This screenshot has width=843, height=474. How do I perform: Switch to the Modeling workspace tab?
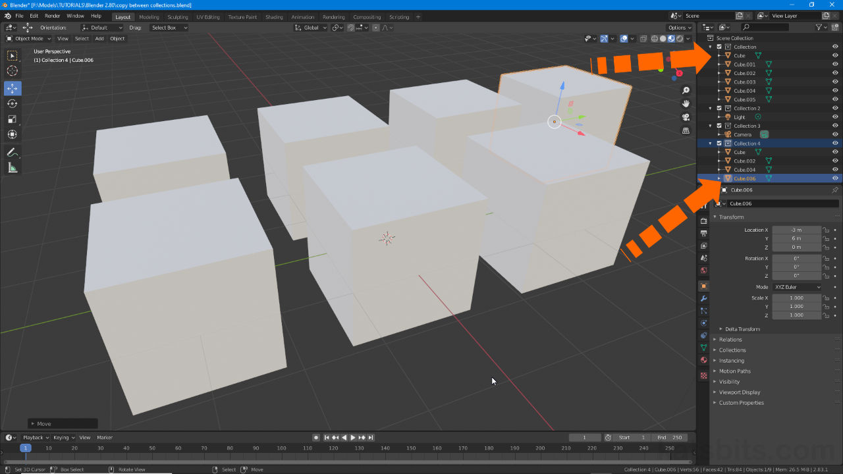click(x=149, y=17)
